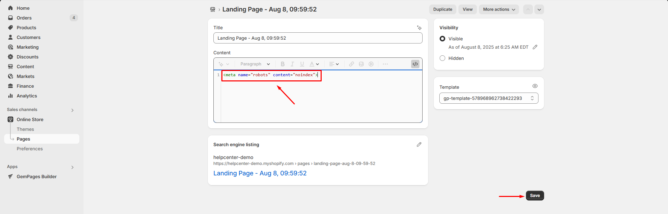The width and height of the screenshot is (668, 214).
Task: Open the Template selector dropdown
Action: tap(488, 98)
